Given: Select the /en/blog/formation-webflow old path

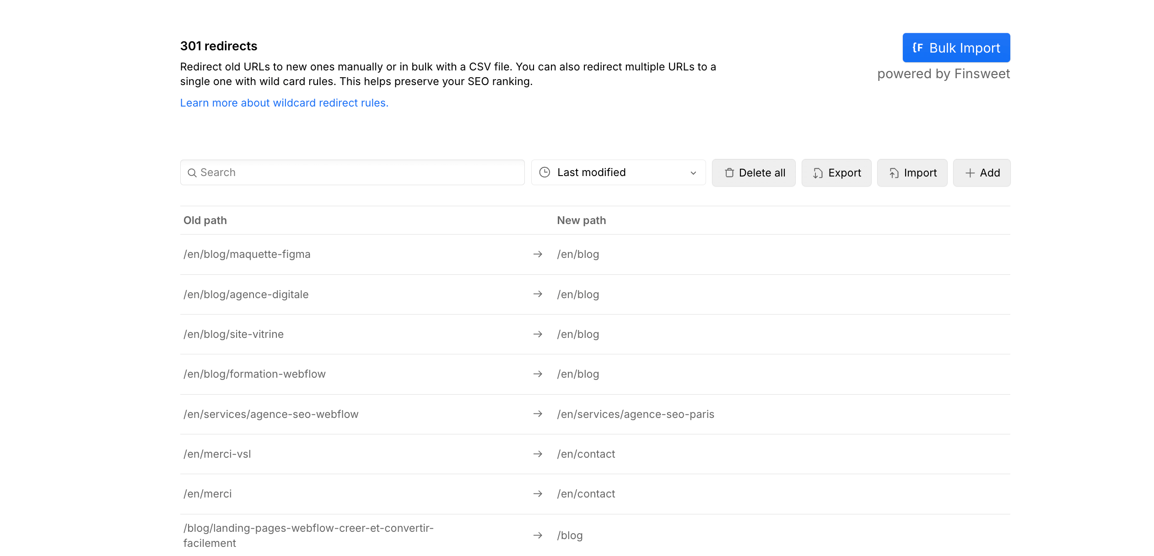Looking at the screenshot, I should (254, 374).
